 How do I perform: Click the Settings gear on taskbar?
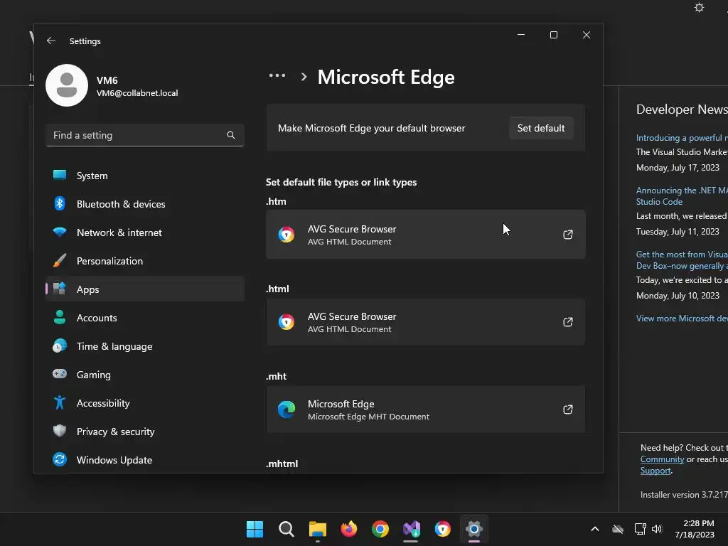coord(474,529)
